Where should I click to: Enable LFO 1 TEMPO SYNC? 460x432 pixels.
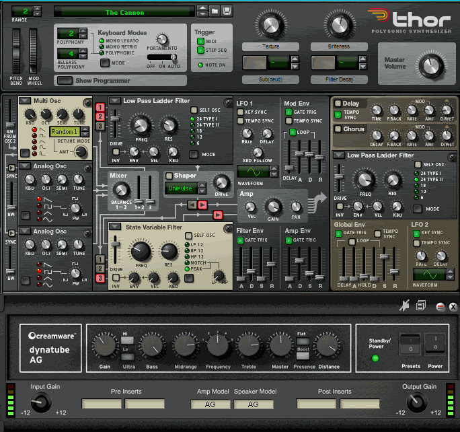(x=240, y=120)
